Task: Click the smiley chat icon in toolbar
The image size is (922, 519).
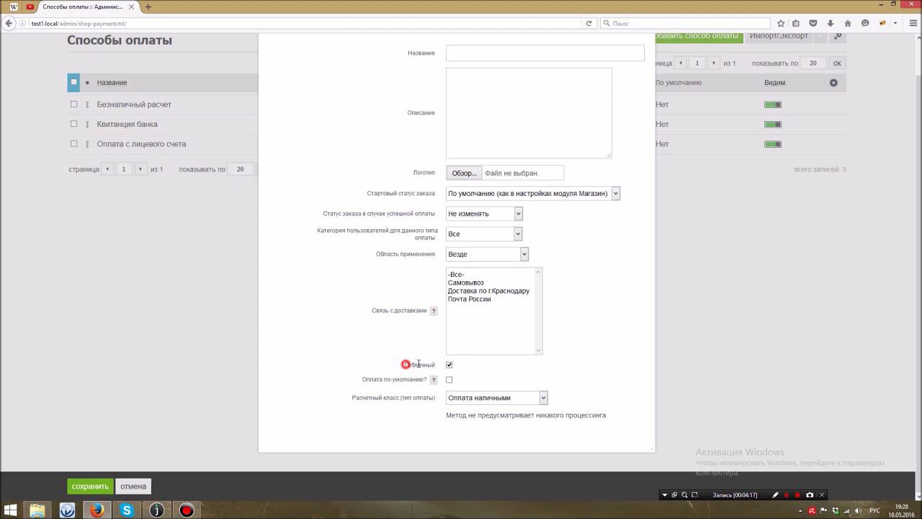Action: (x=865, y=23)
